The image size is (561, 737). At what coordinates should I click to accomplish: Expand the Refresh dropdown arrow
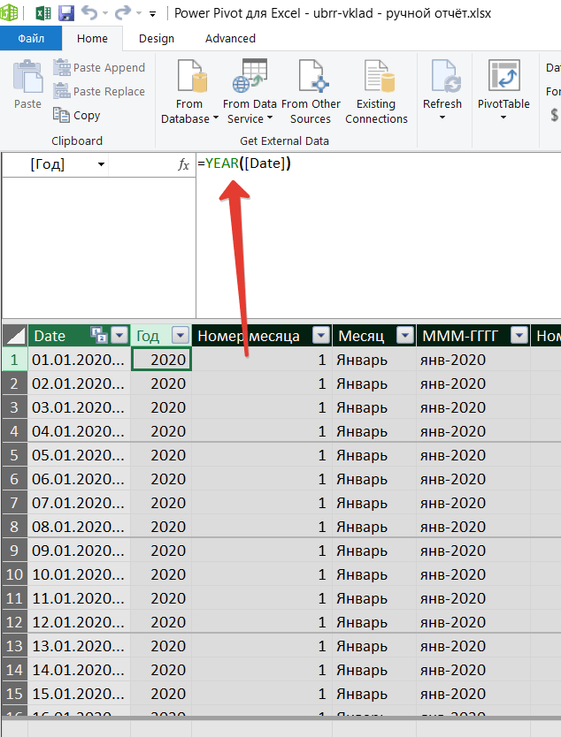coord(442,117)
